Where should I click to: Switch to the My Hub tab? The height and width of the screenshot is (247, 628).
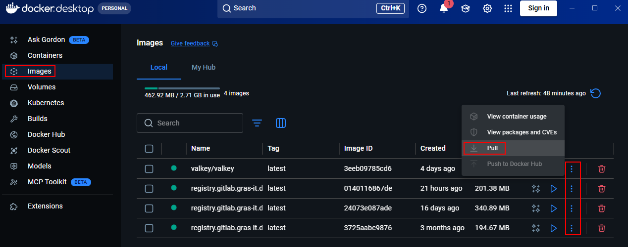204,67
